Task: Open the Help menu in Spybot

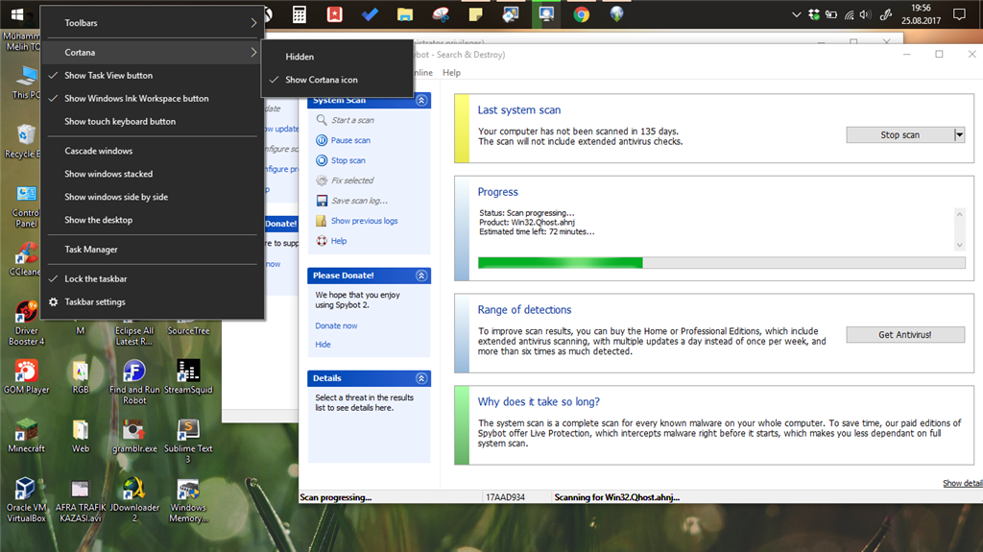Action: (451, 73)
